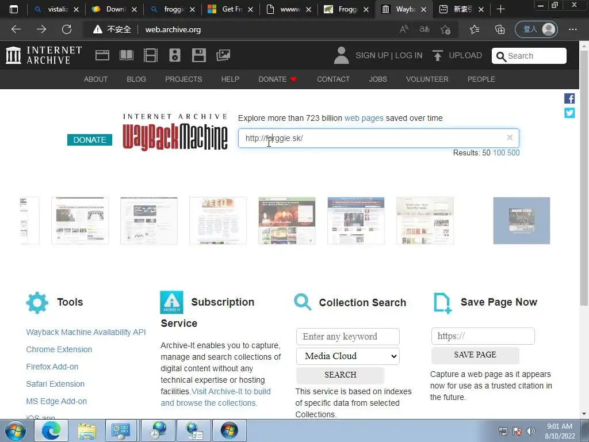Image resolution: width=589 pixels, height=442 pixels.
Task: Switch to the Get Fr tab
Action: [x=231, y=9]
